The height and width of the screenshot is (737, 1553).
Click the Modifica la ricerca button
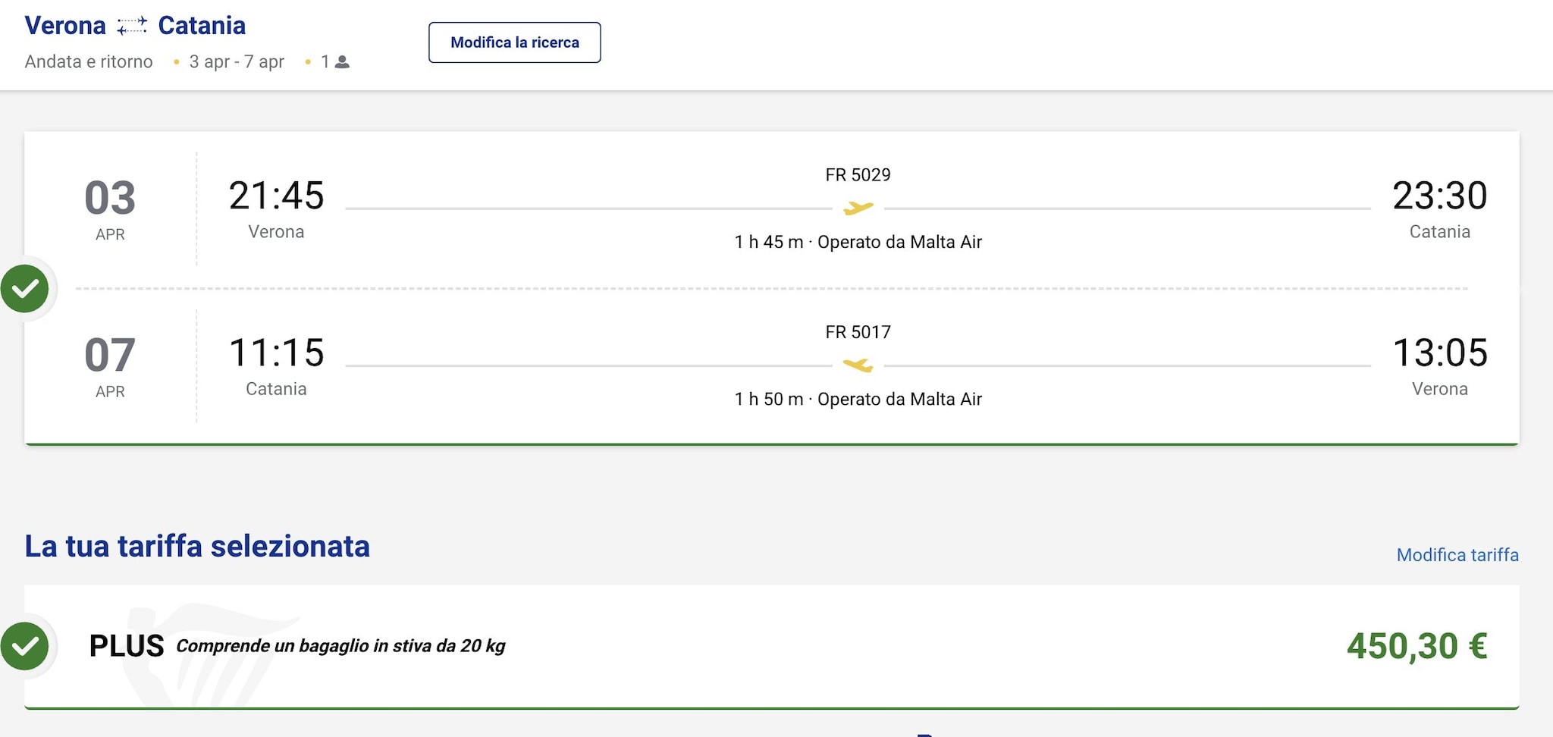point(514,42)
